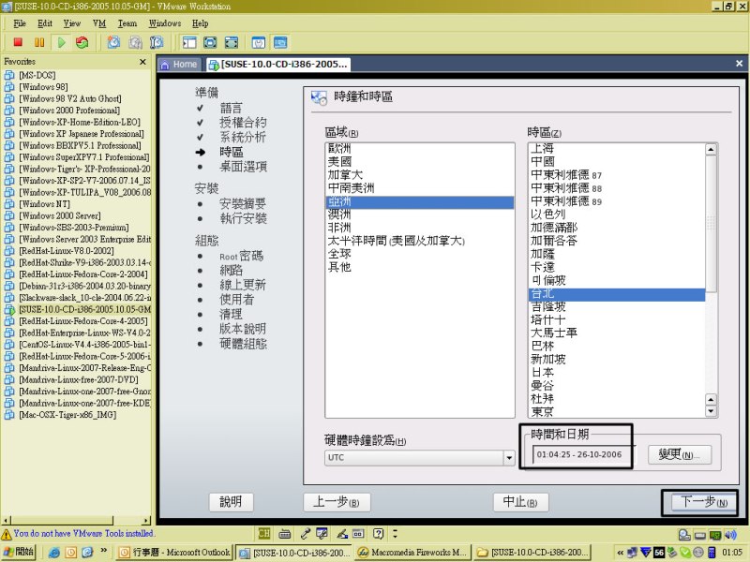Image resolution: width=750 pixels, height=562 pixels.
Task: Click the red Power Off toolbar button
Action: coord(18,42)
